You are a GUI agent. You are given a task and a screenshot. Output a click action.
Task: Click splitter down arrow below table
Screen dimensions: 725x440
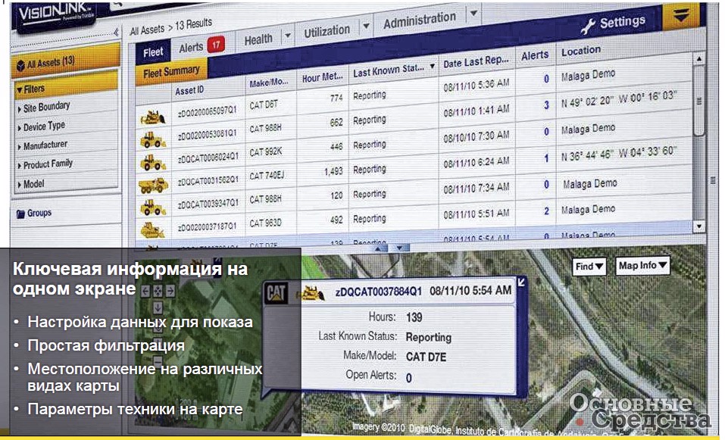click(399, 248)
